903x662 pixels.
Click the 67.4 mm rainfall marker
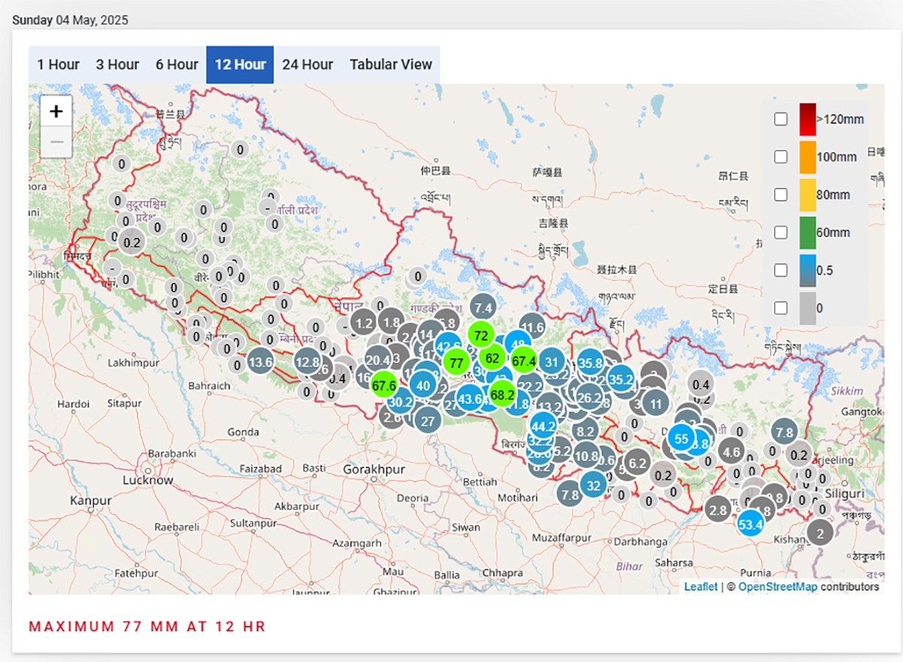(x=524, y=361)
